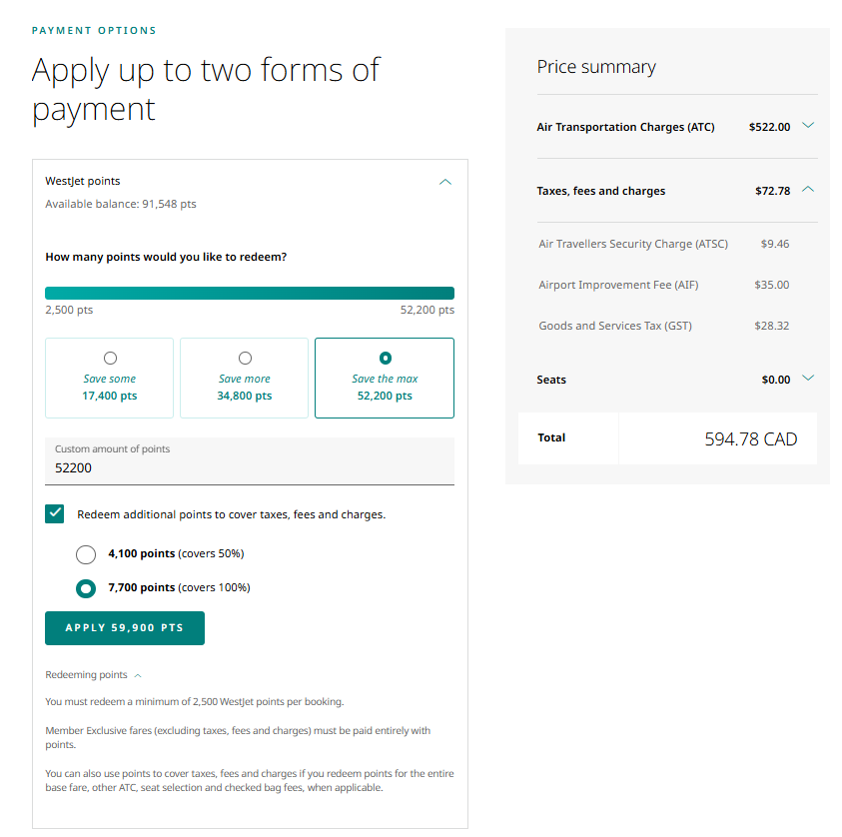Click the Apply 59,900 pts button

tap(124, 627)
